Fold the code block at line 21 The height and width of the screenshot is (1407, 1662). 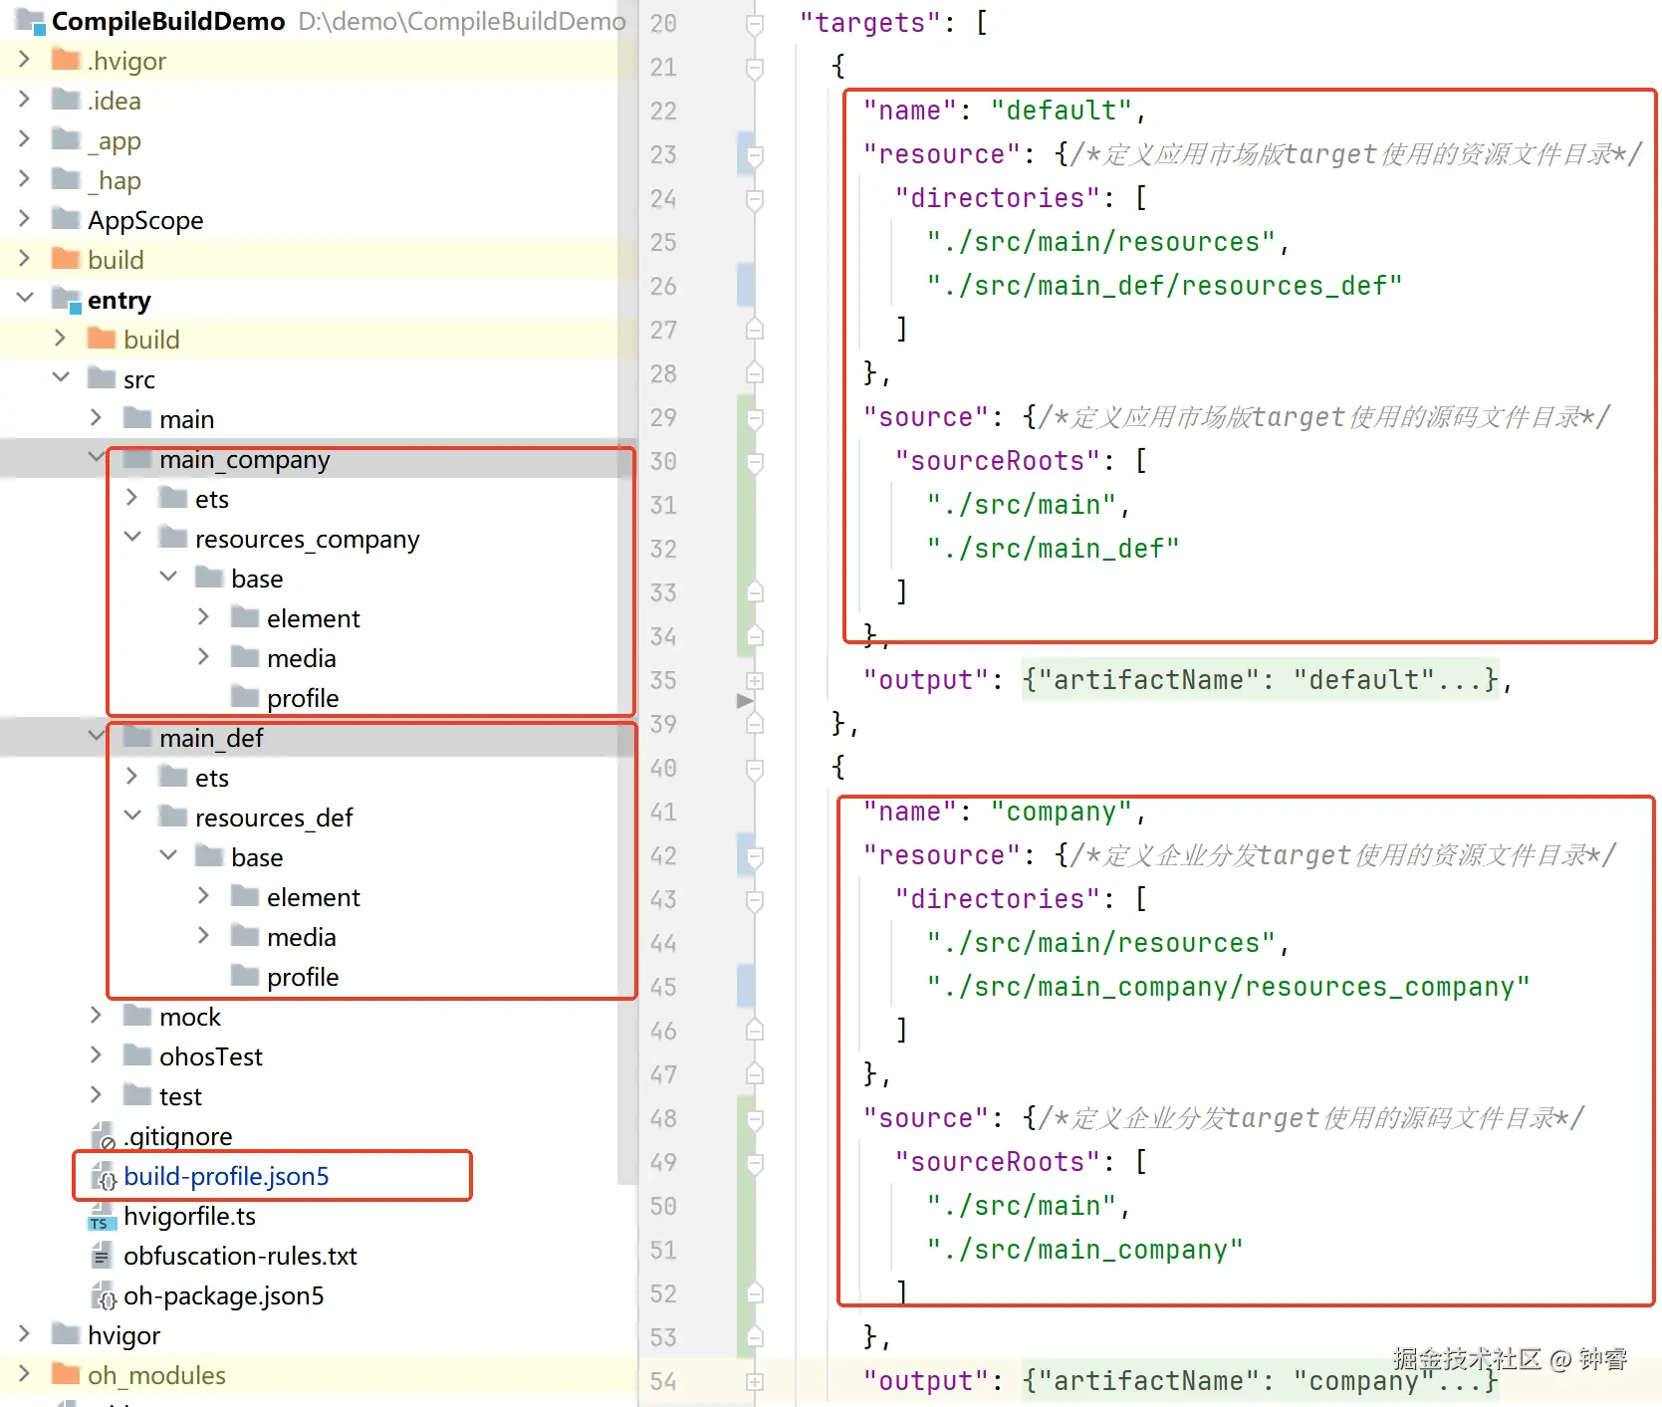coord(755,68)
